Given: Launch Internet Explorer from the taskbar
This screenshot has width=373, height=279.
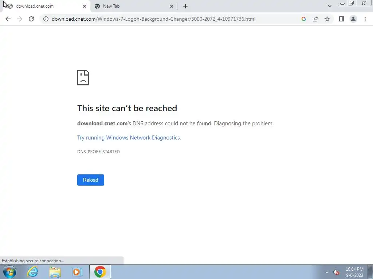Looking at the screenshot, I should (x=32, y=272).
